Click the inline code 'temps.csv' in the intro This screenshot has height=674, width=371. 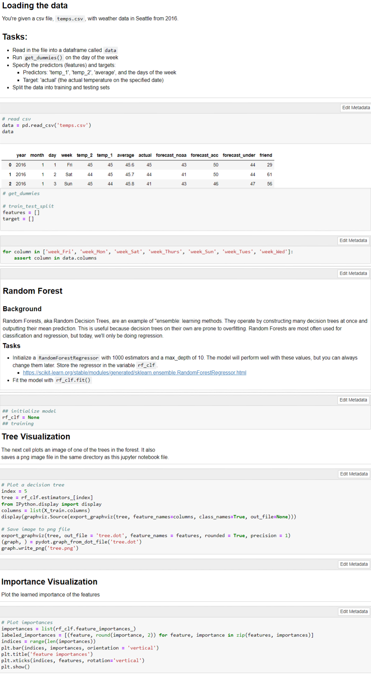coord(70,19)
